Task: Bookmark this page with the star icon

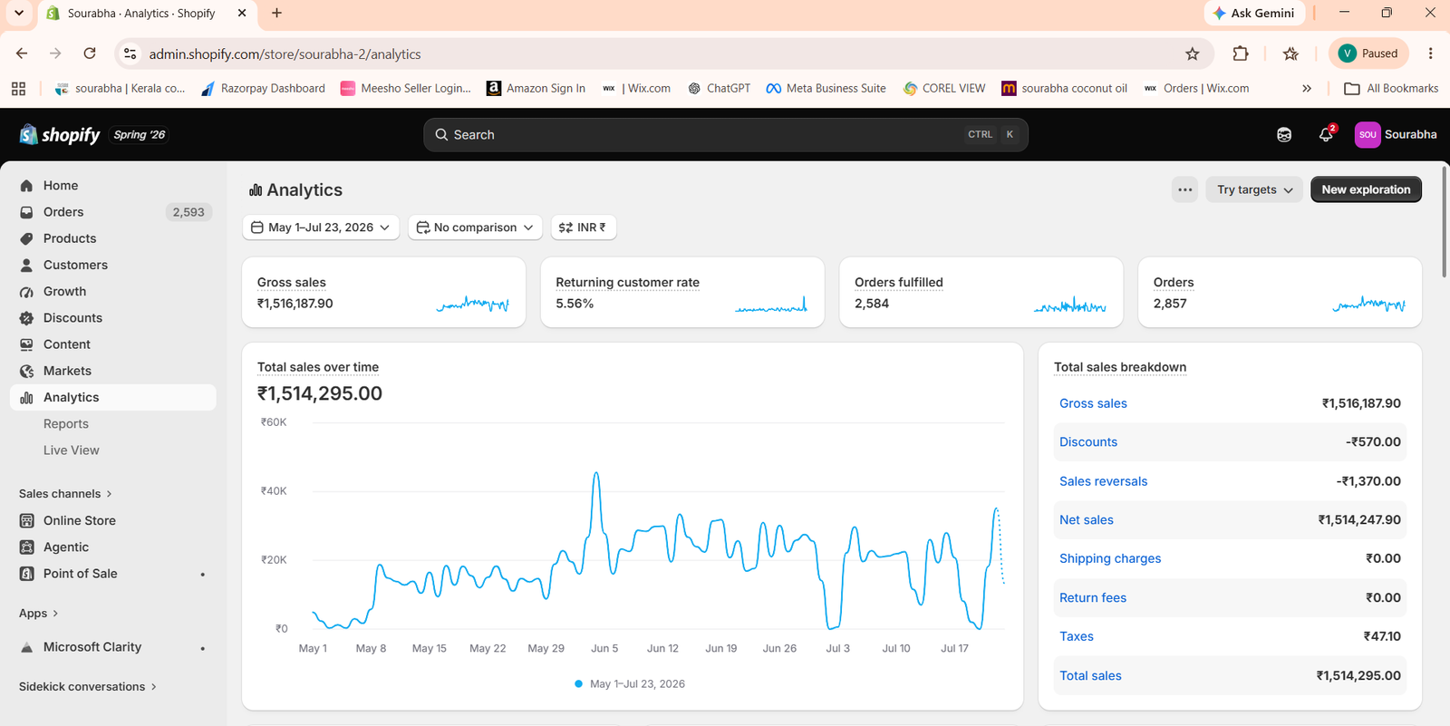Action: [x=1193, y=53]
